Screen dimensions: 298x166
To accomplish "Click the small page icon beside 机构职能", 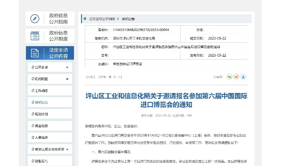I will [x=33, y=79].
